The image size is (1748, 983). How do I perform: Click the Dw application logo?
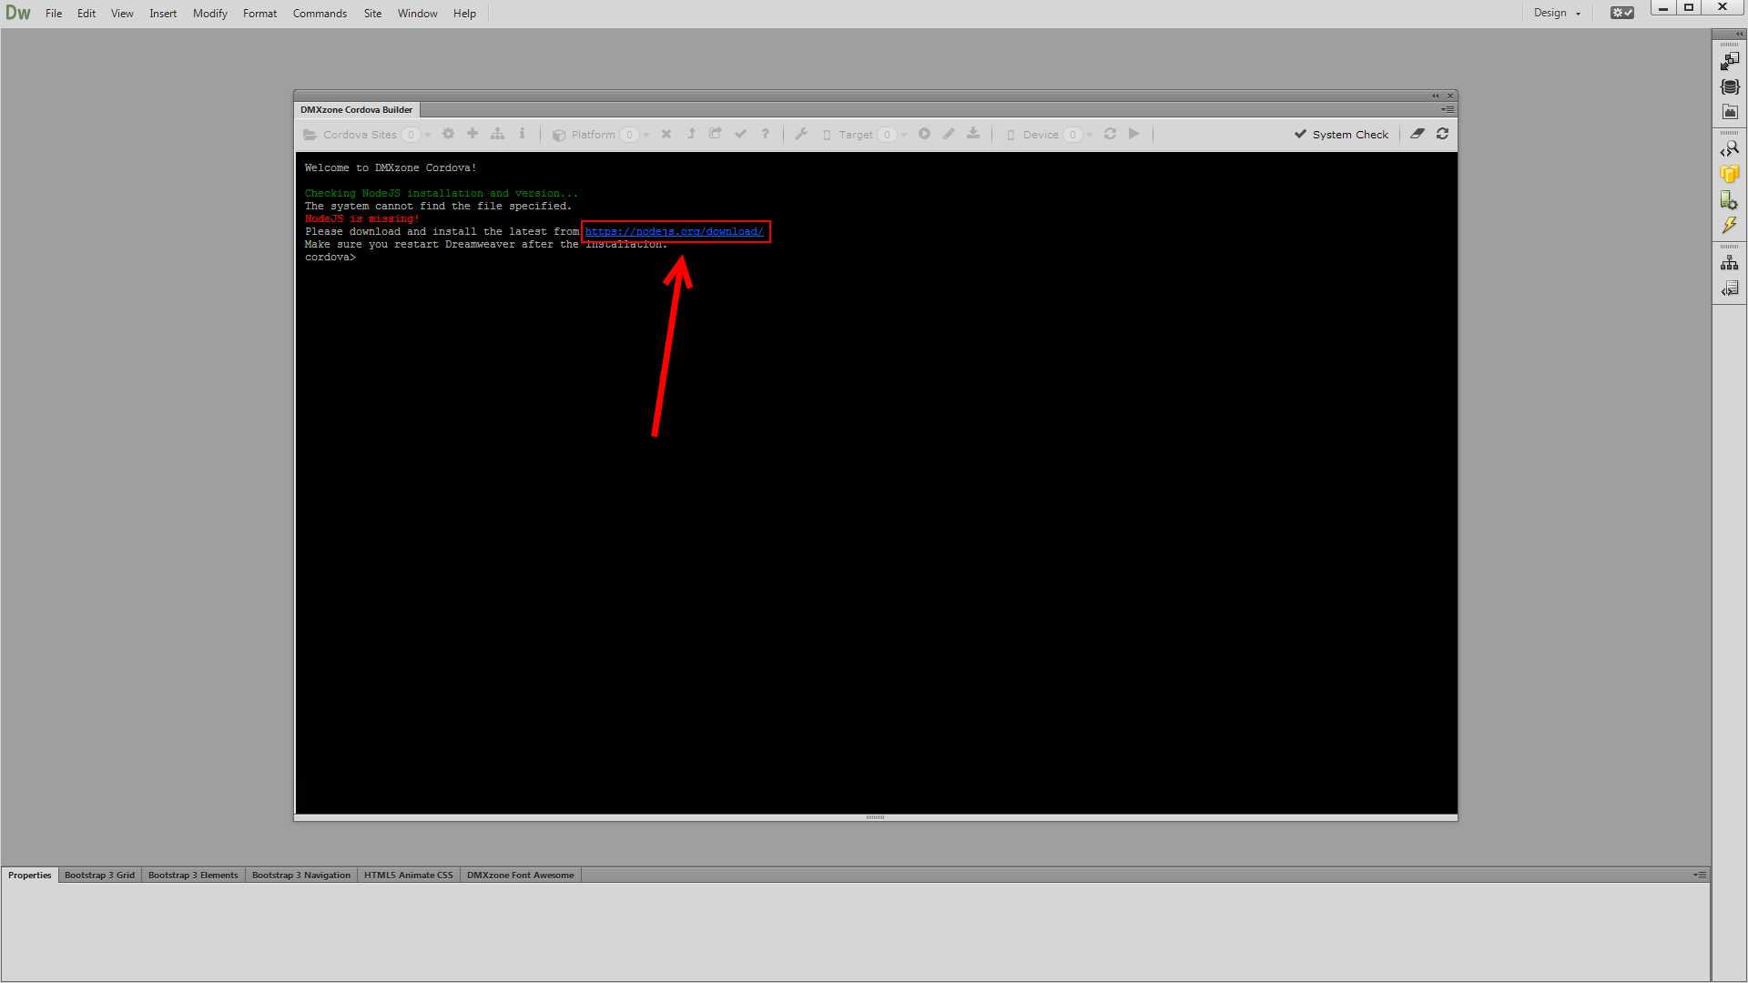point(18,13)
